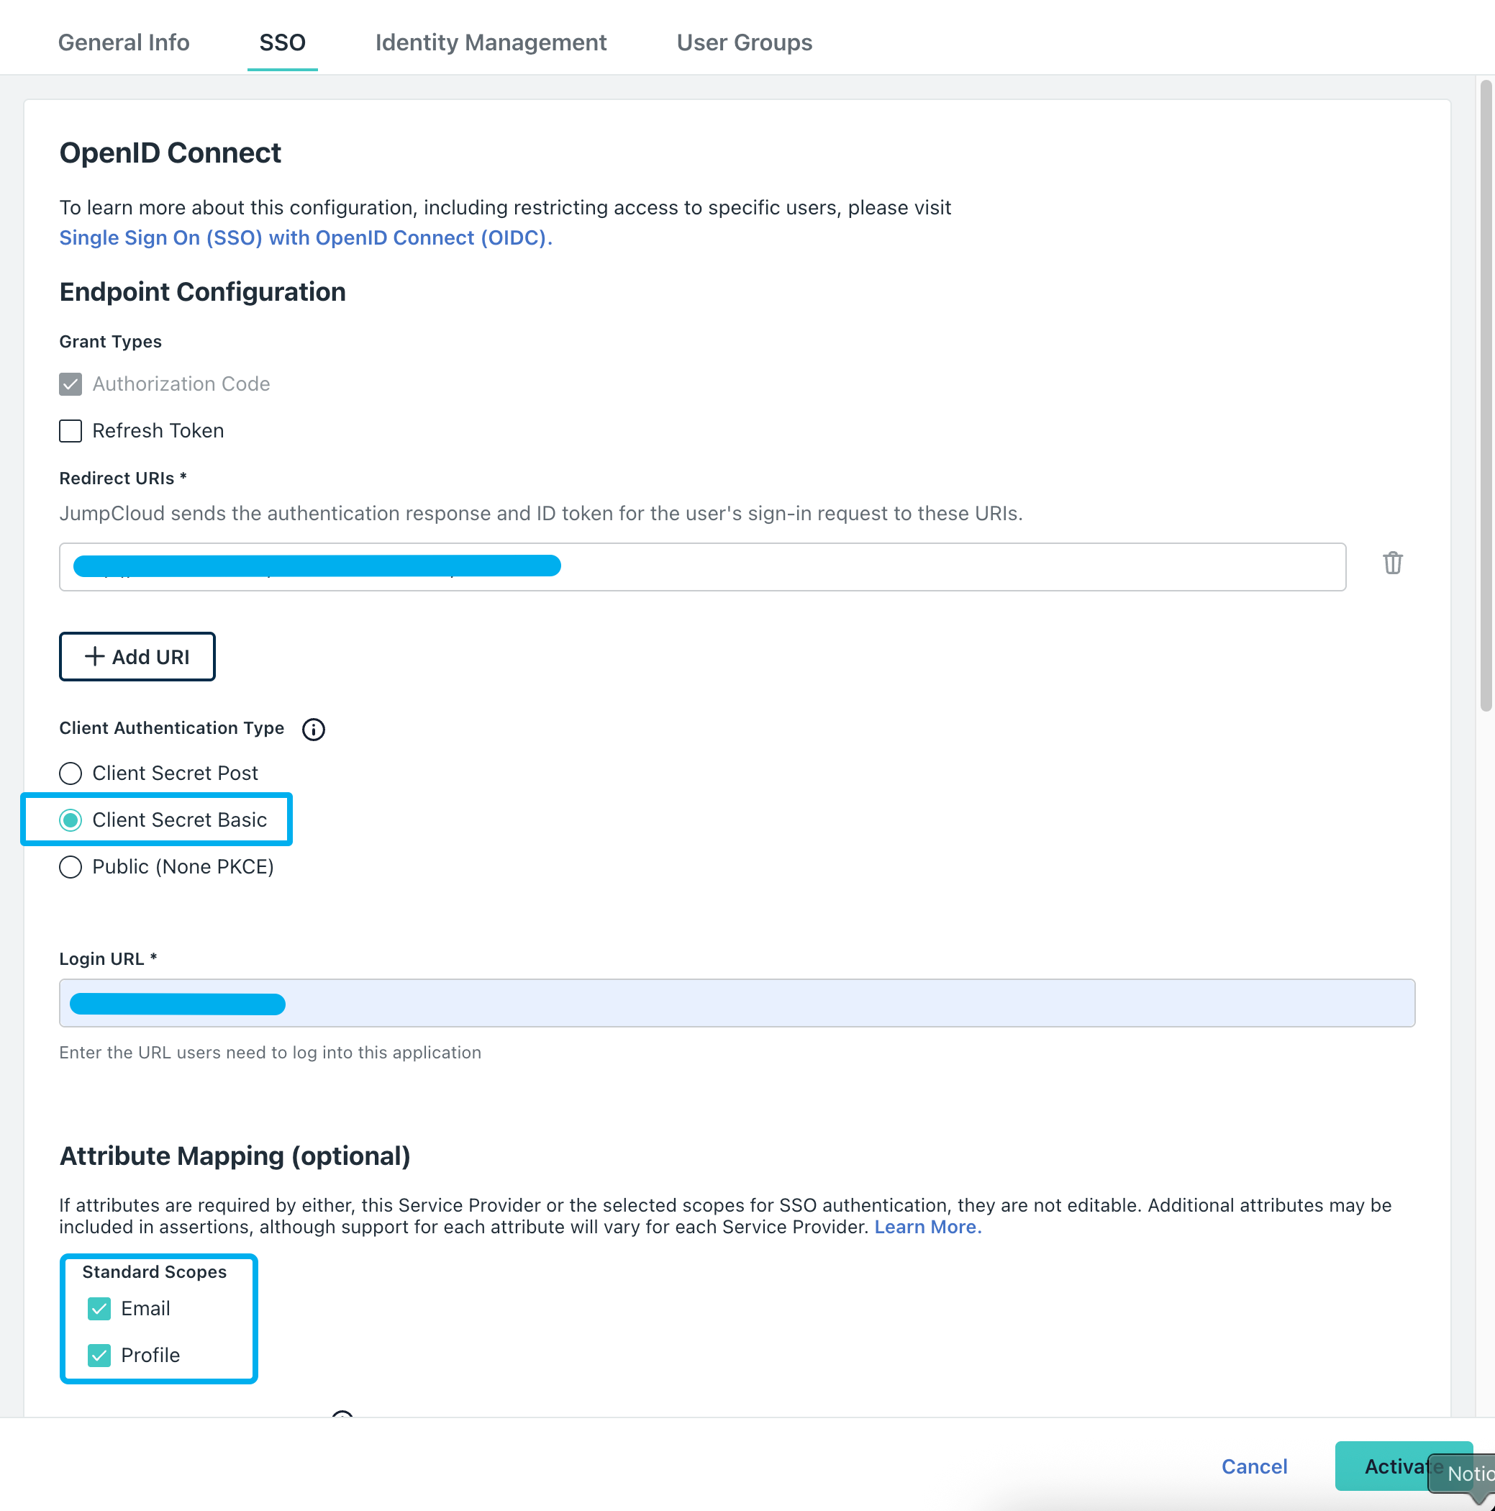Open the Identity Management tab
The width and height of the screenshot is (1495, 1511).
tap(490, 42)
